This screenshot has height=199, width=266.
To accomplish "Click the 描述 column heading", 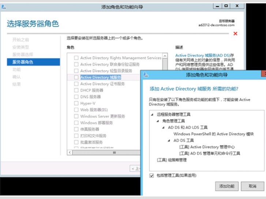I will click(x=179, y=47).
